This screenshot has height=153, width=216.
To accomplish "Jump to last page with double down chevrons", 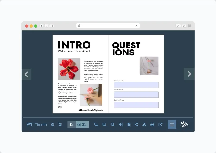I will point(60,125).
